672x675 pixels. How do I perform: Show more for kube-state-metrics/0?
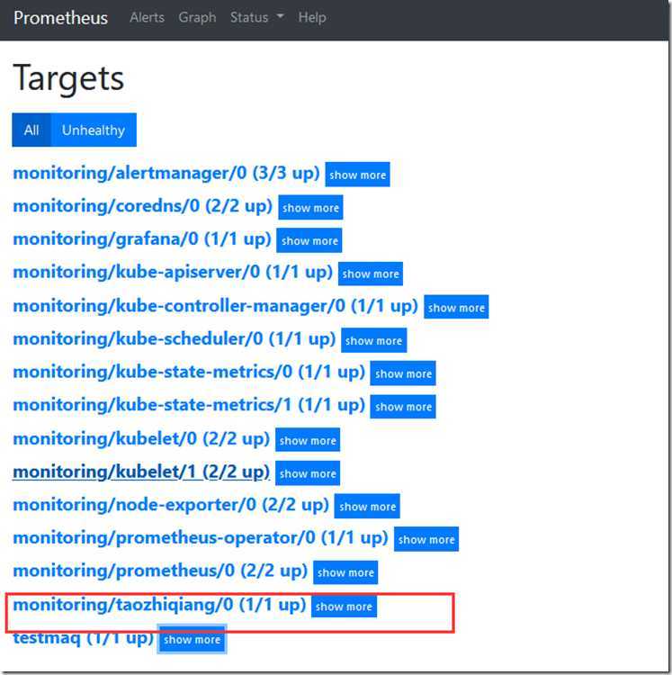[x=403, y=373]
